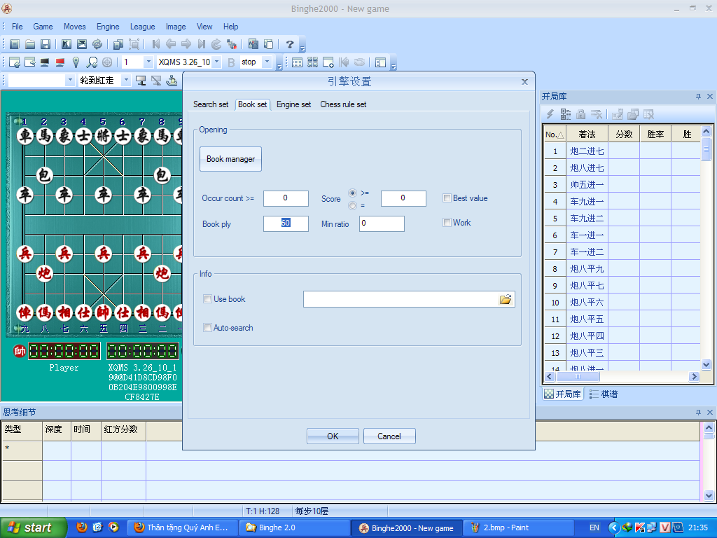Enable the Best value checkbox

pos(447,198)
